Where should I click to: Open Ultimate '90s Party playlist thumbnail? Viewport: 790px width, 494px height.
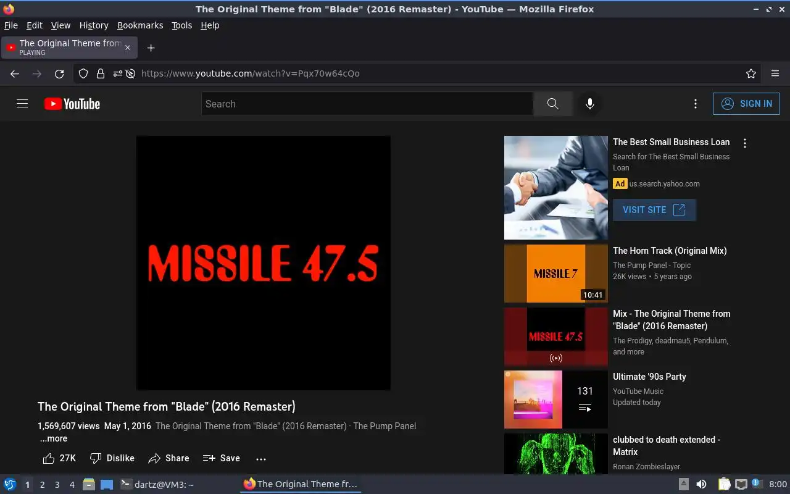[x=556, y=400]
